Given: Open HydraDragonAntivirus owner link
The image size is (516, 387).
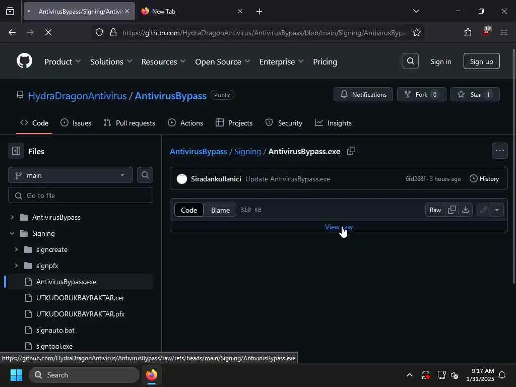Looking at the screenshot, I should click(77, 96).
